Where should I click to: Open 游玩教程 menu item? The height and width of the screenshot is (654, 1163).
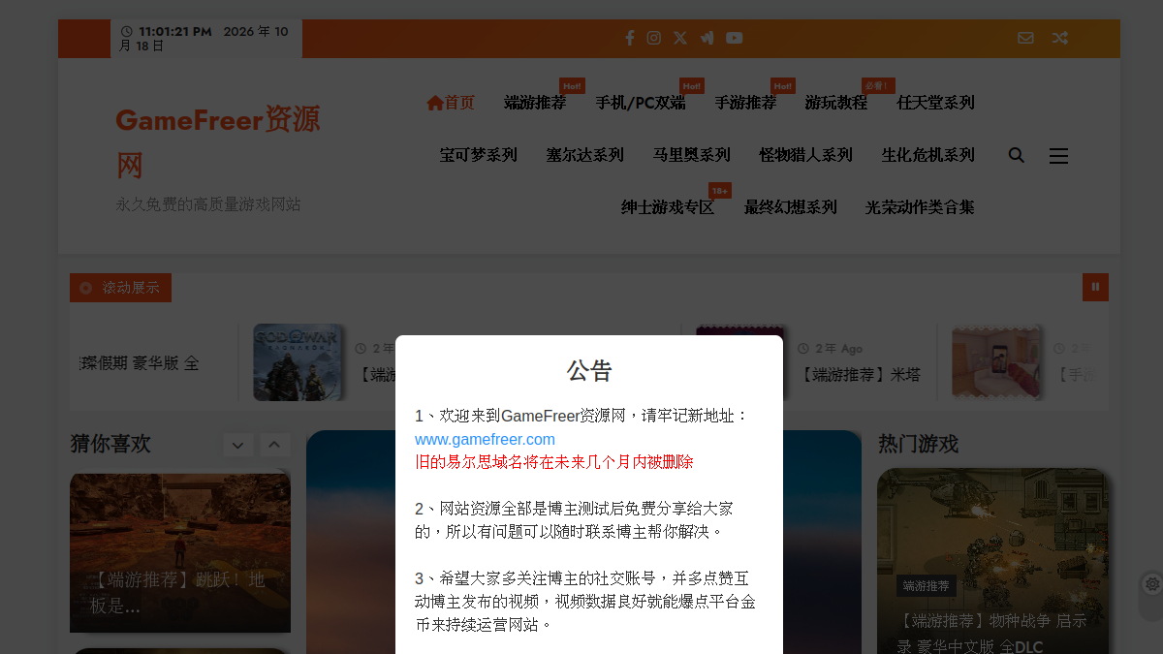point(836,103)
